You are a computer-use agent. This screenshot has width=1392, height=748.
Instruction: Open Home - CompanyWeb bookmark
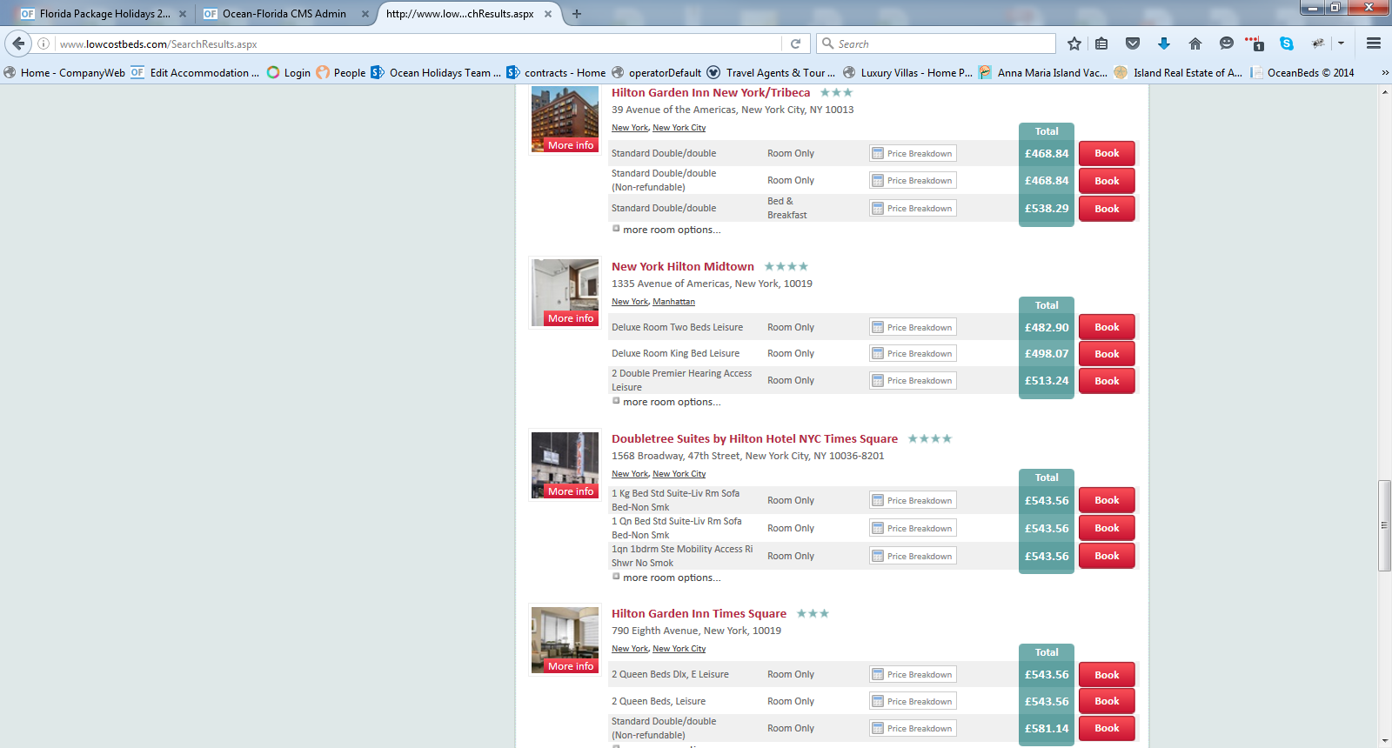[64, 73]
